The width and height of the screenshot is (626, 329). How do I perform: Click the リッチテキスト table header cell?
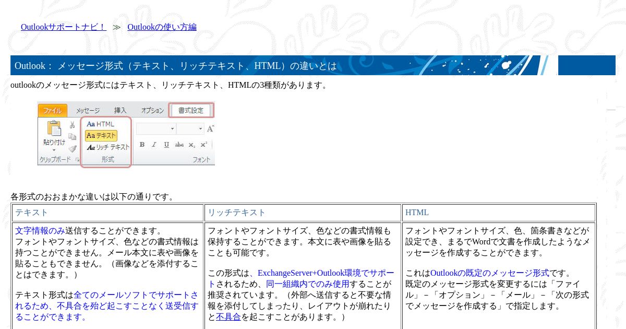[303, 213]
